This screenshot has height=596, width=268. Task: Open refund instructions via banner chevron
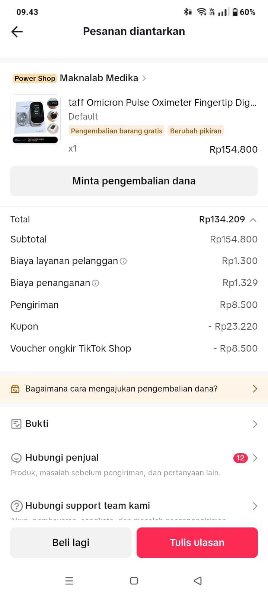coord(255,389)
